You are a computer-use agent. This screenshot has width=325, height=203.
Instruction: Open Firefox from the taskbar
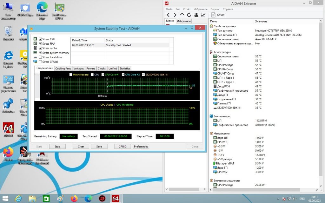[x=74, y=199]
